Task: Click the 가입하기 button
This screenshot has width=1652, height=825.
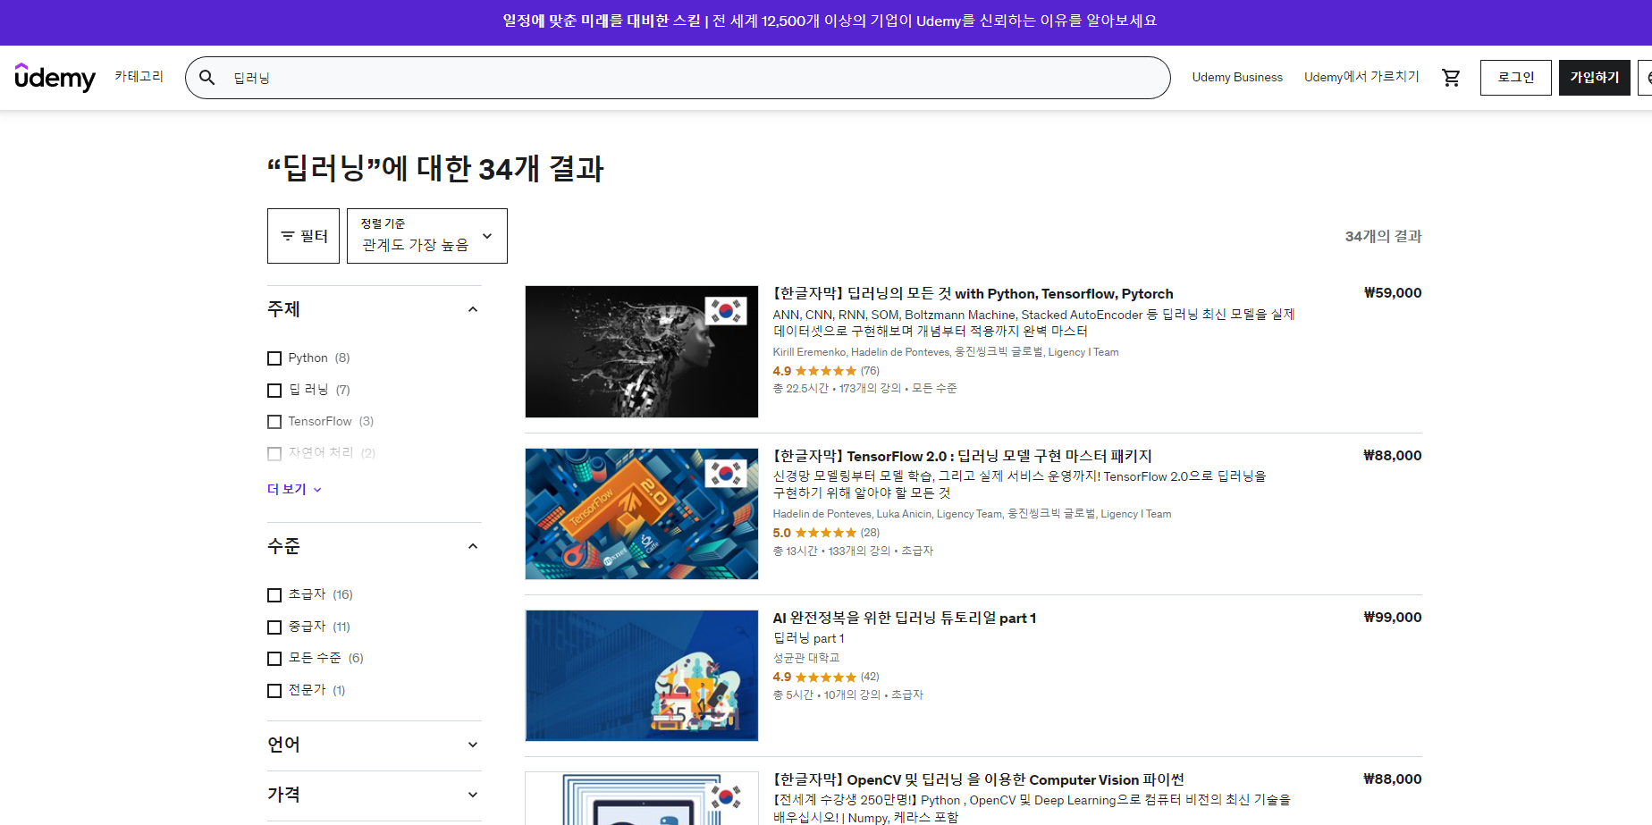Action: (1595, 78)
